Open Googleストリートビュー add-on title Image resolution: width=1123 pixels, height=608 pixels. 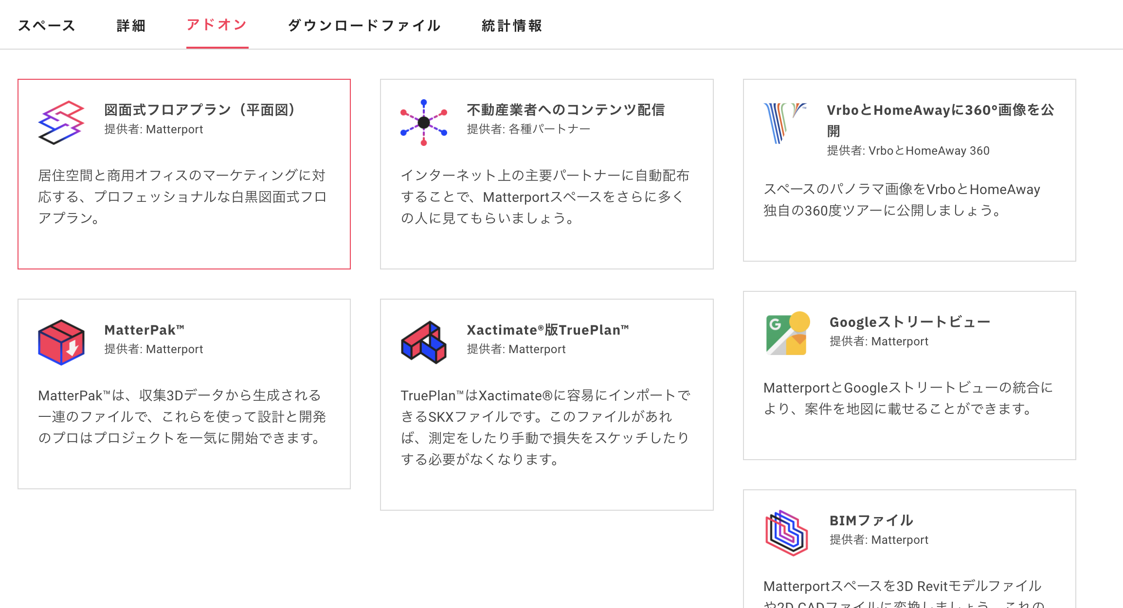[910, 322]
